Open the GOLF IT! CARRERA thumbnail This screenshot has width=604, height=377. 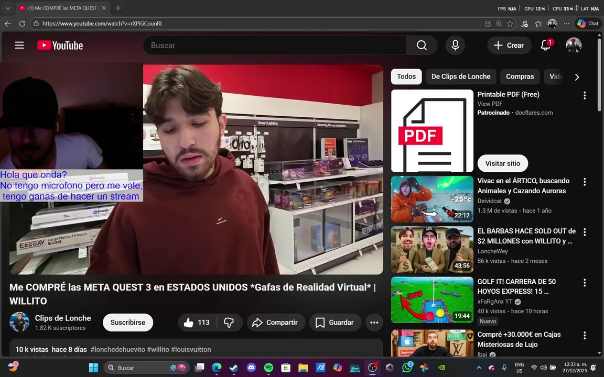432,300
